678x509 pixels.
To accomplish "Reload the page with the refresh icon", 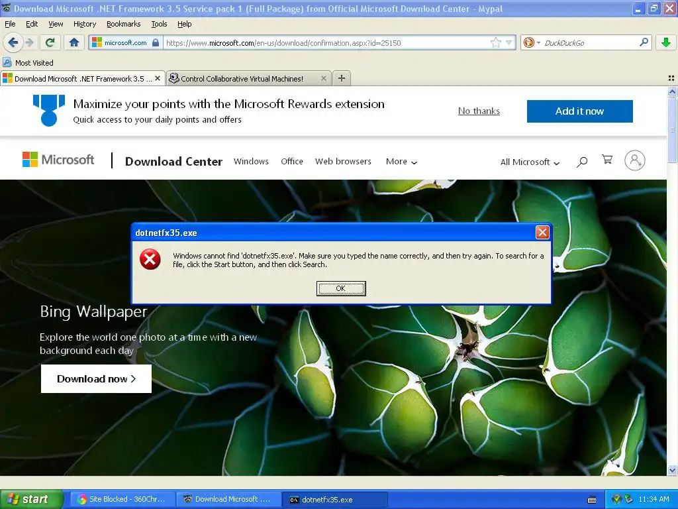I will [x=50, y=42].
